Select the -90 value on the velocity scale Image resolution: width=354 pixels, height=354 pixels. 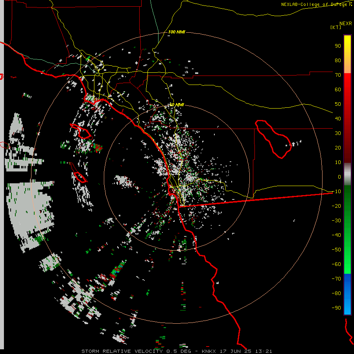click(336, 308)
